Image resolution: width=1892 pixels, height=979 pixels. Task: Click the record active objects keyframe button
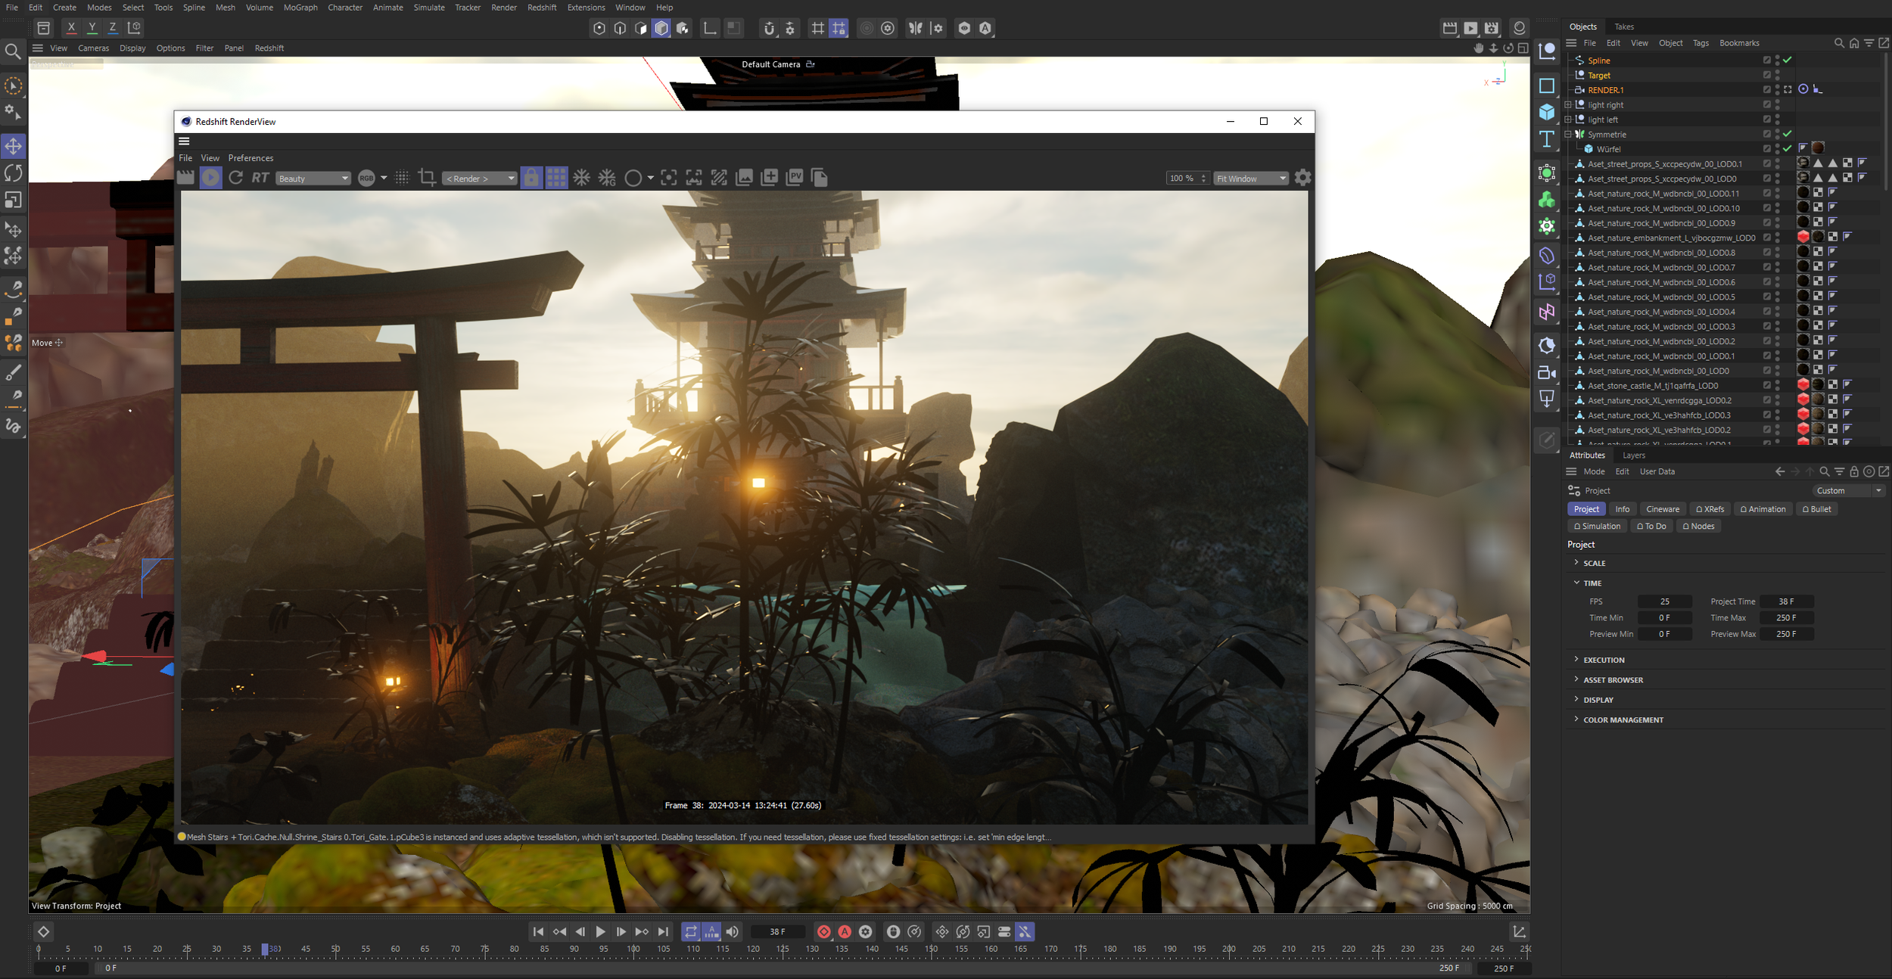coord(823,932)
